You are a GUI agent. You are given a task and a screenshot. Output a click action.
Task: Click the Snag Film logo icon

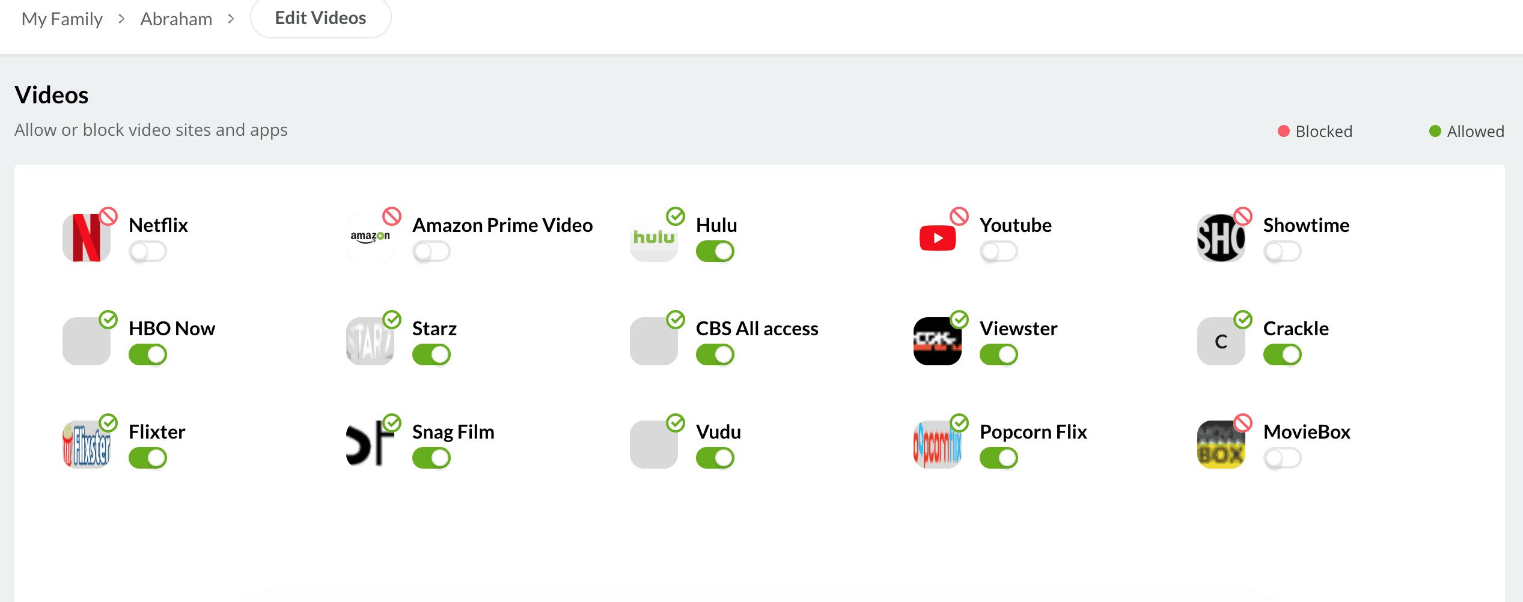pos(370,445)
